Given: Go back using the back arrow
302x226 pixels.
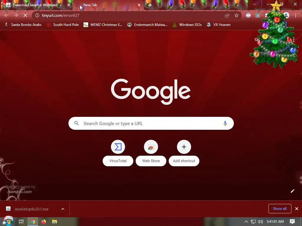Looking at the screenshot, I should click(x=6, y=15).
